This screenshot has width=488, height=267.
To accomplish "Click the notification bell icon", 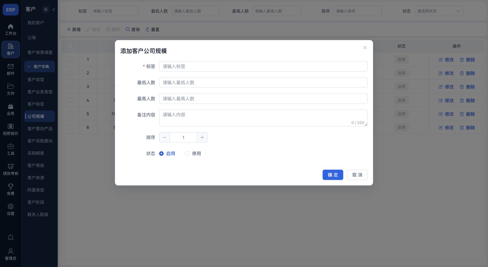I will (x=11, y=237).
